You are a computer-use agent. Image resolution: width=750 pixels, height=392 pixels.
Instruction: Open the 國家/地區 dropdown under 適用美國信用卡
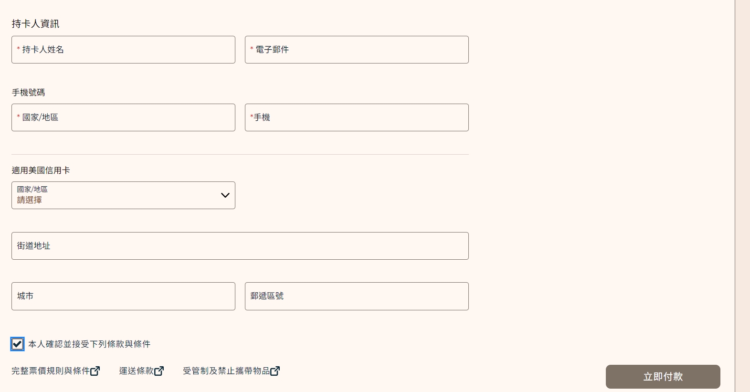click(123, 195)
